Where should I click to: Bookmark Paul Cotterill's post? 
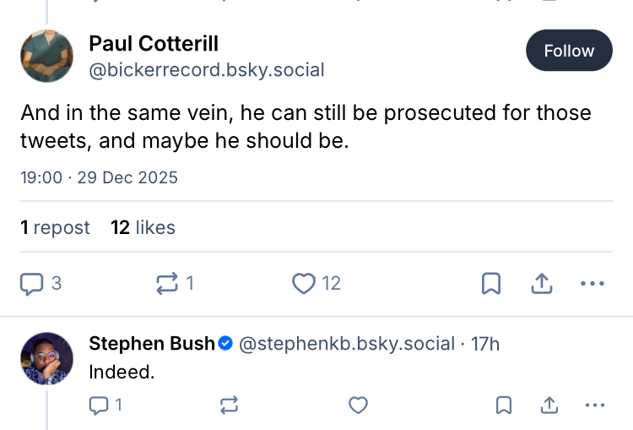point(491,284)
